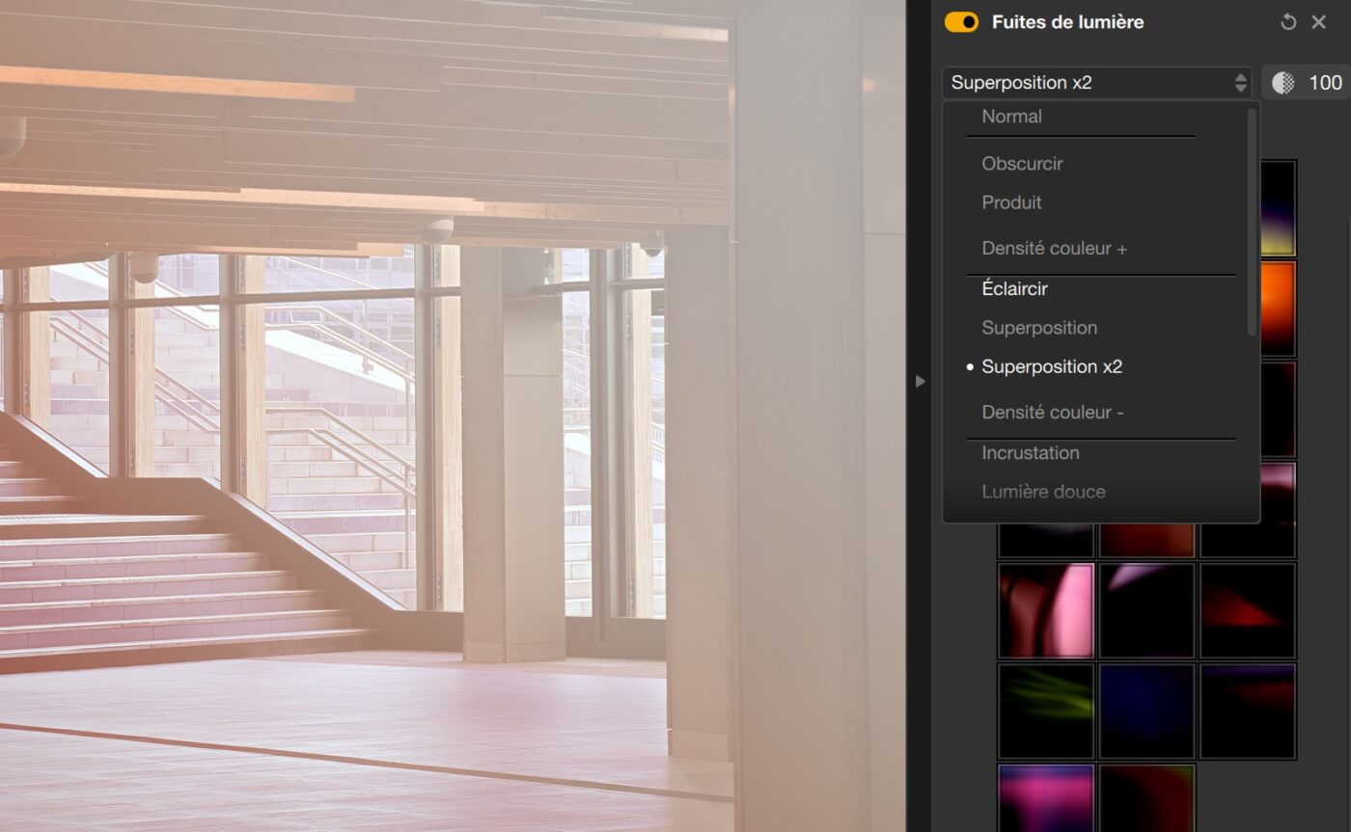
Task: Toggle the Fuites de lumière effect switch
Action: point(961,22)
